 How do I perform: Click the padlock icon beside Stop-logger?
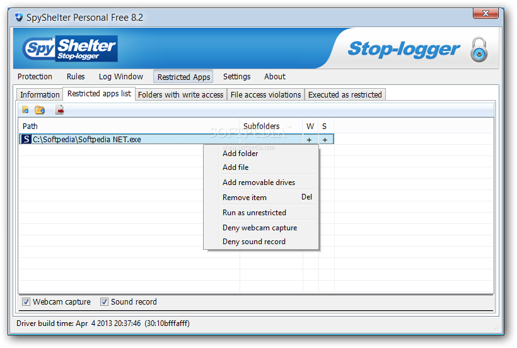(479, 50)
